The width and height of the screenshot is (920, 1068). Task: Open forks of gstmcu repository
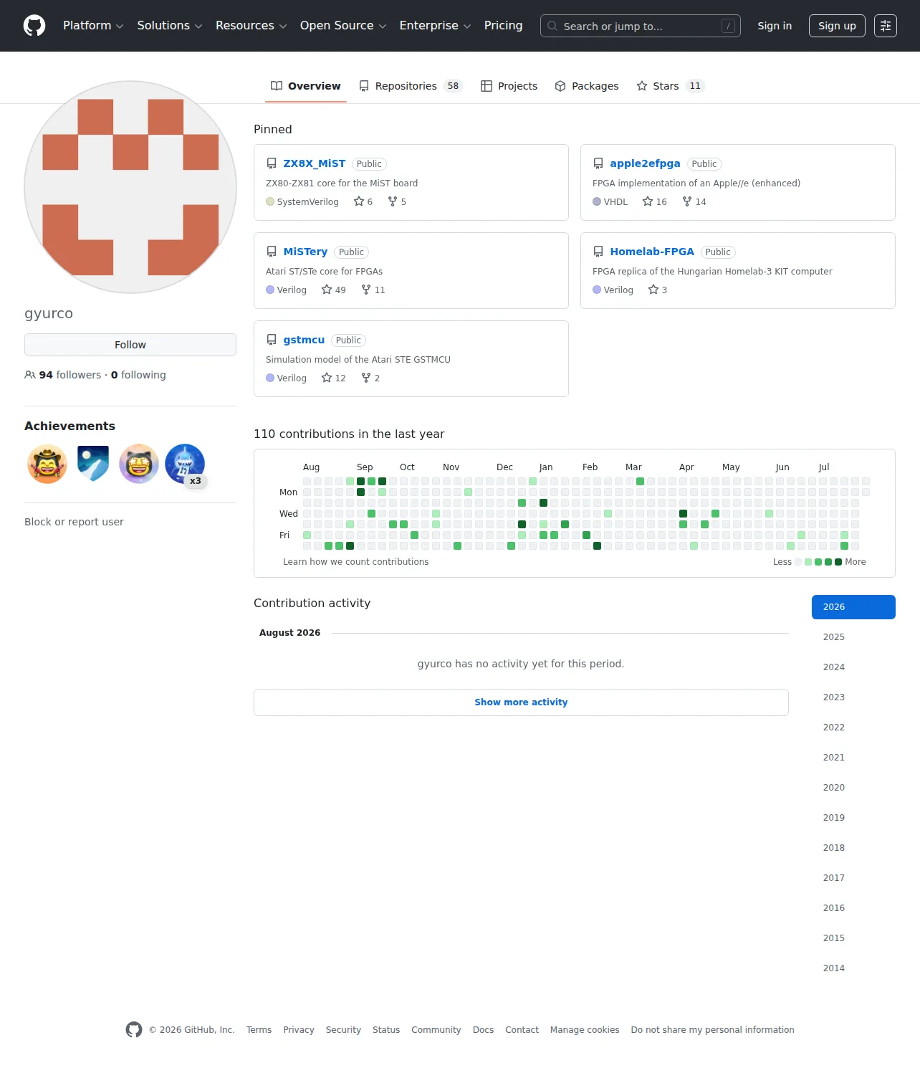370,378
